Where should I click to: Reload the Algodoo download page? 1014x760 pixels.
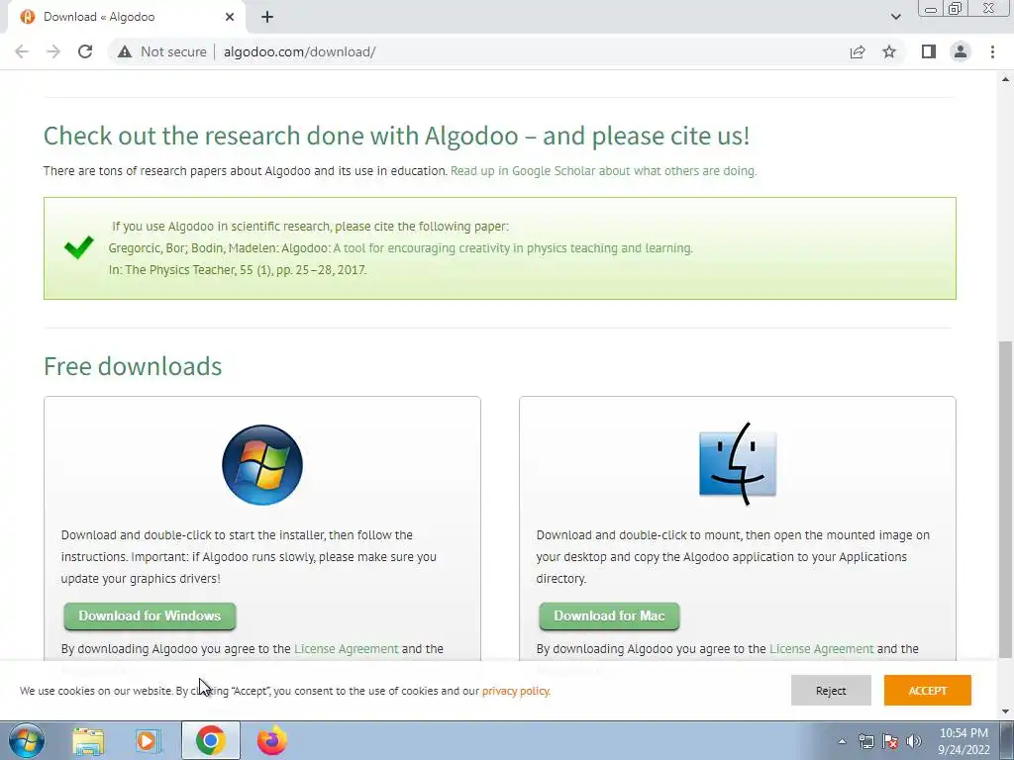click(85, 51)
